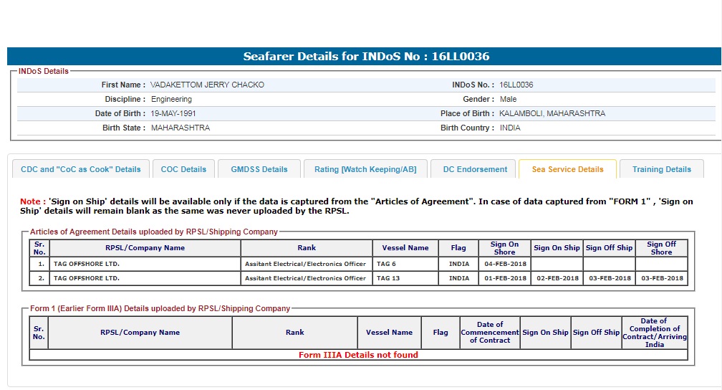
Task: Switch to the COC Details tab
Action: coord(183,169)
